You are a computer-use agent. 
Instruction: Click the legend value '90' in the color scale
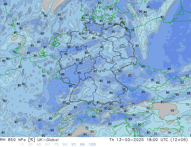pyautogui.click(x=65, y=145)
